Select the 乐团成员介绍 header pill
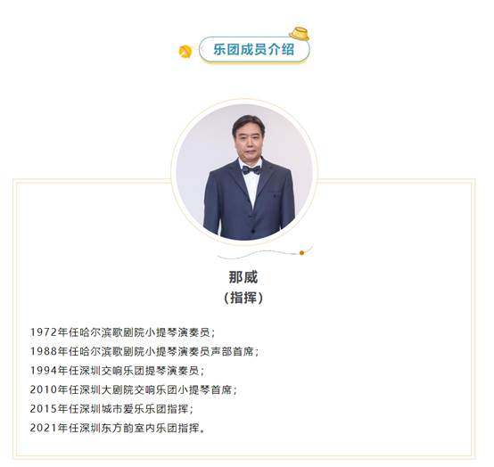The height and width of the screenshot is (467, 494). click(x=254, y=49)
